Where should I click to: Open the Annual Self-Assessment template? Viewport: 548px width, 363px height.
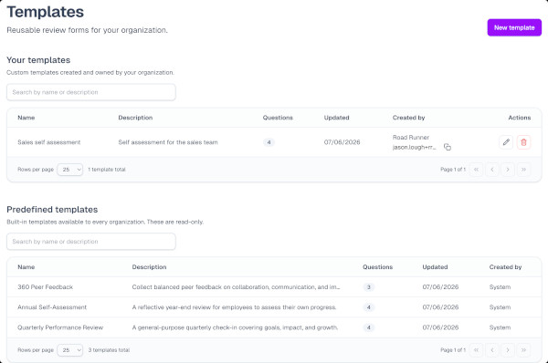click(x=52, y=307)
